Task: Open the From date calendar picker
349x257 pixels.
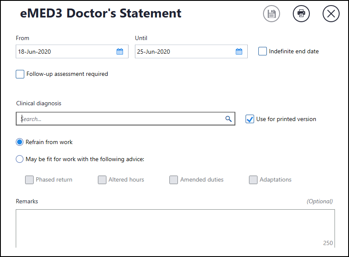Action: pos(120,52)
